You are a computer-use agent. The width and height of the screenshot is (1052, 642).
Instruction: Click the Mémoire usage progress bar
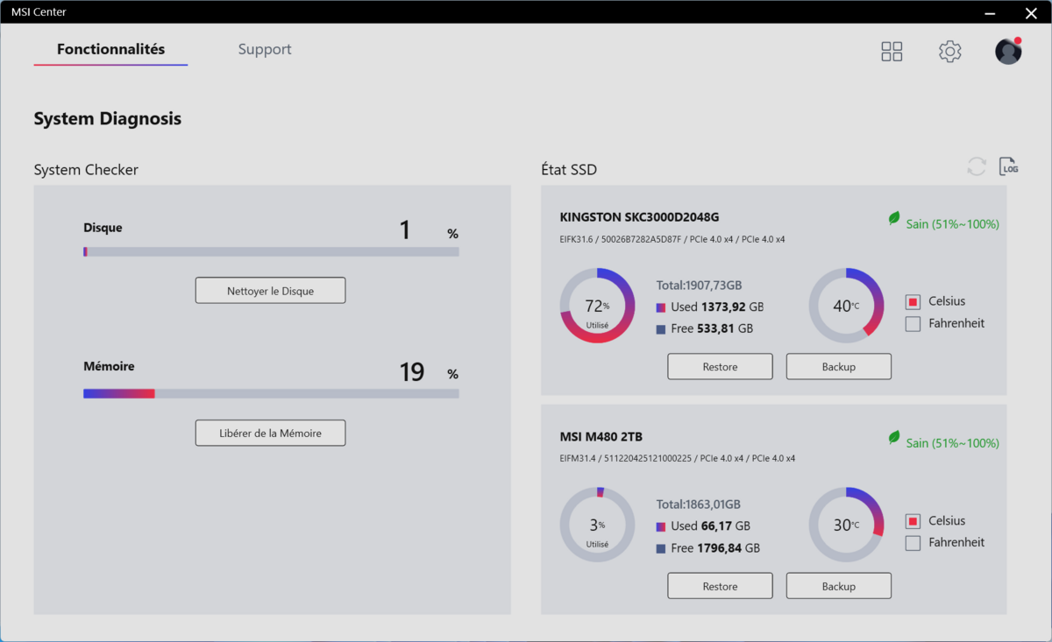[271, 394]
